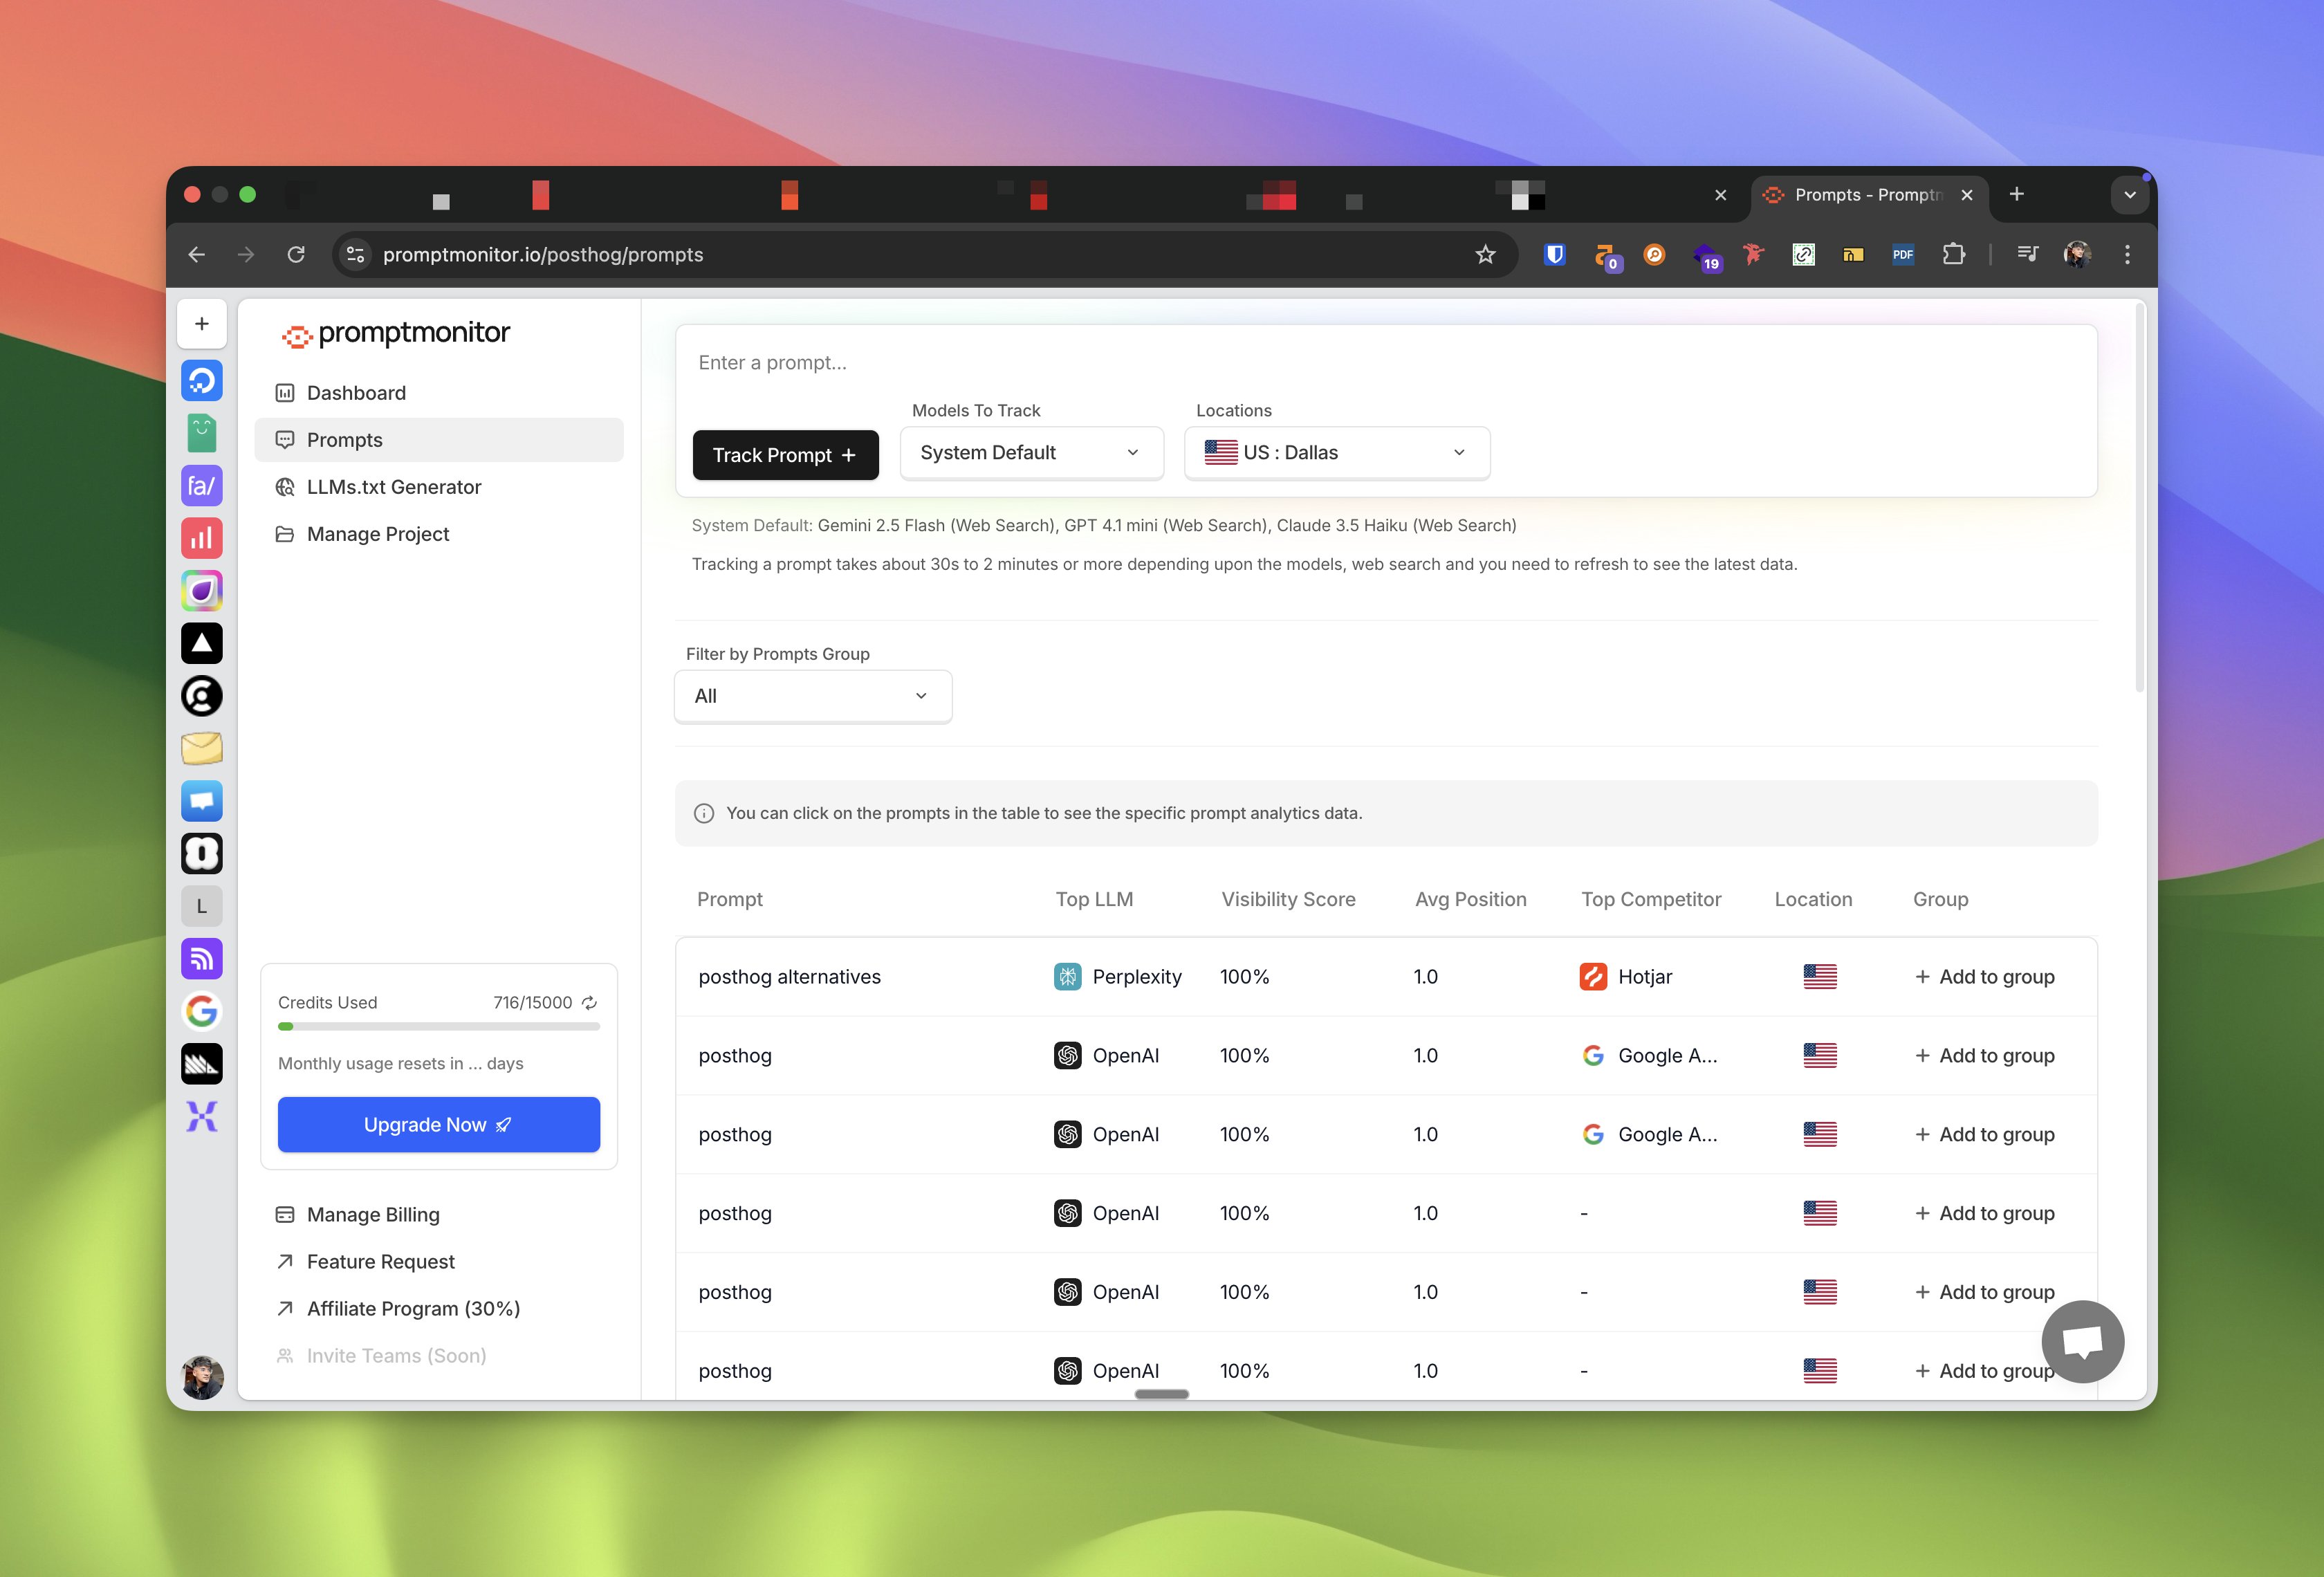Viewport: 2324px width, 1577px height.
Task: Open the media control toolbar icon
Action: [2028, 255]
